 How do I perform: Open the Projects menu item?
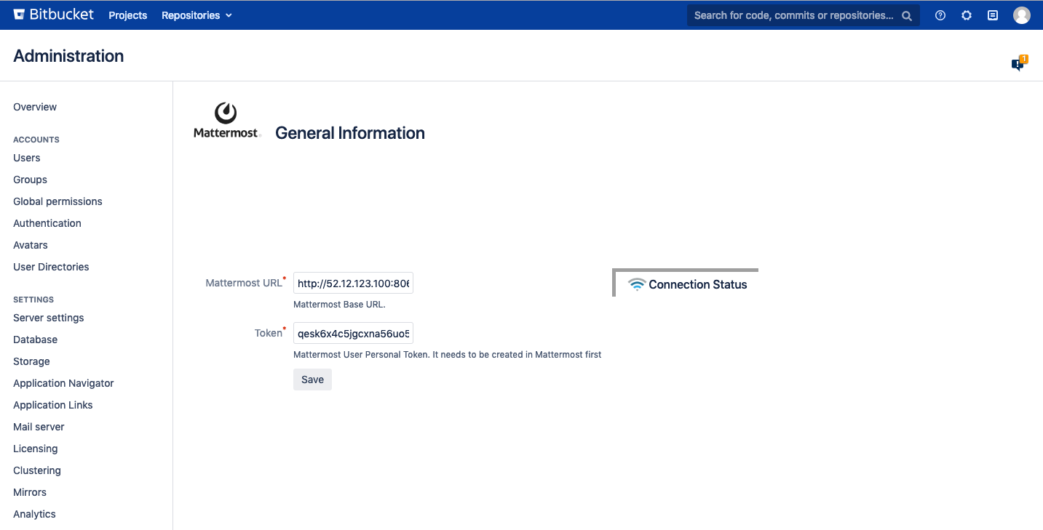point(128,15)
